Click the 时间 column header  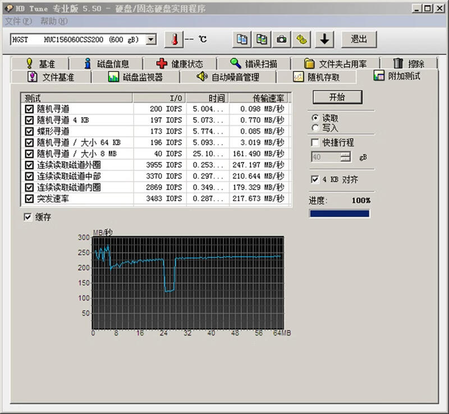coord(208,98)
